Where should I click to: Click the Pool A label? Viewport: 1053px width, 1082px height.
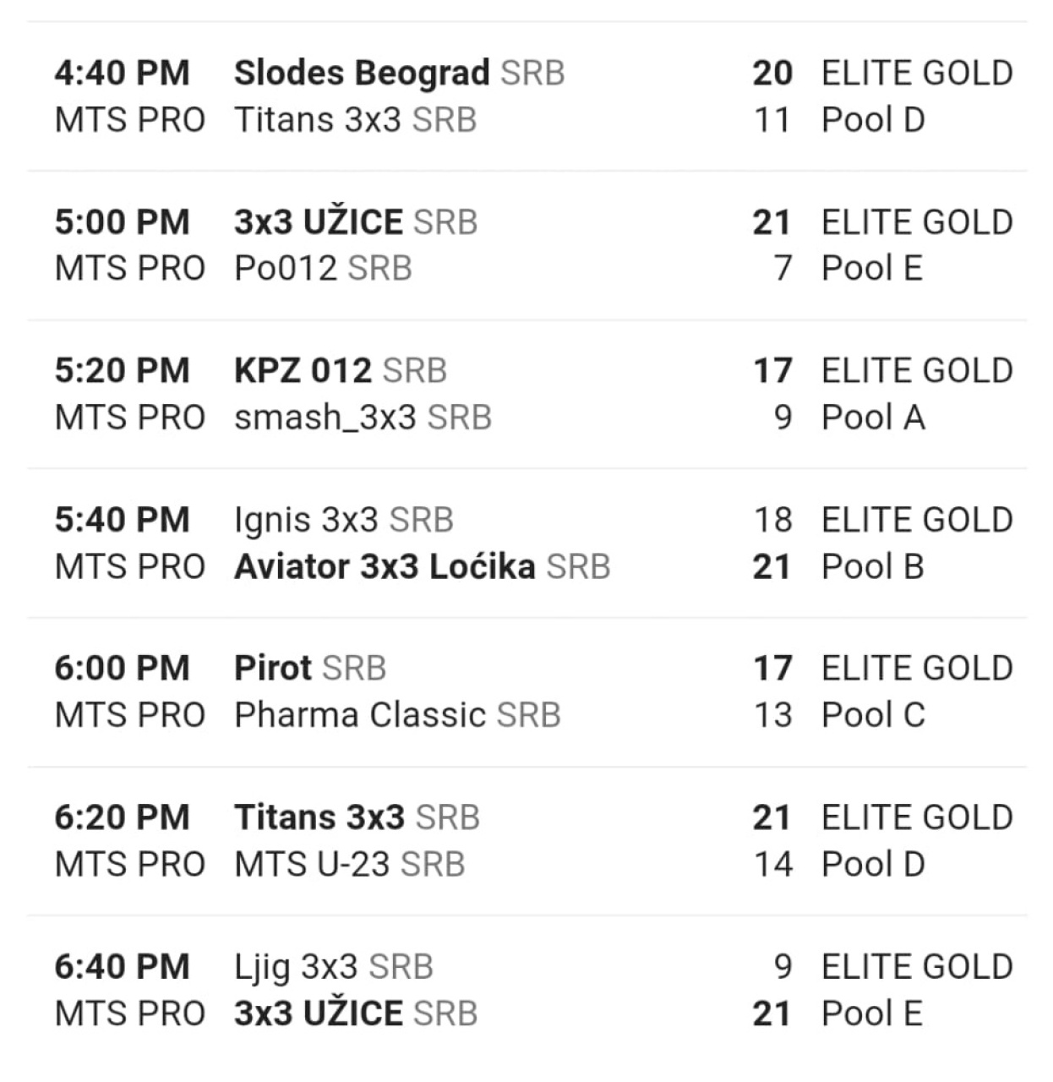[872, 418]
